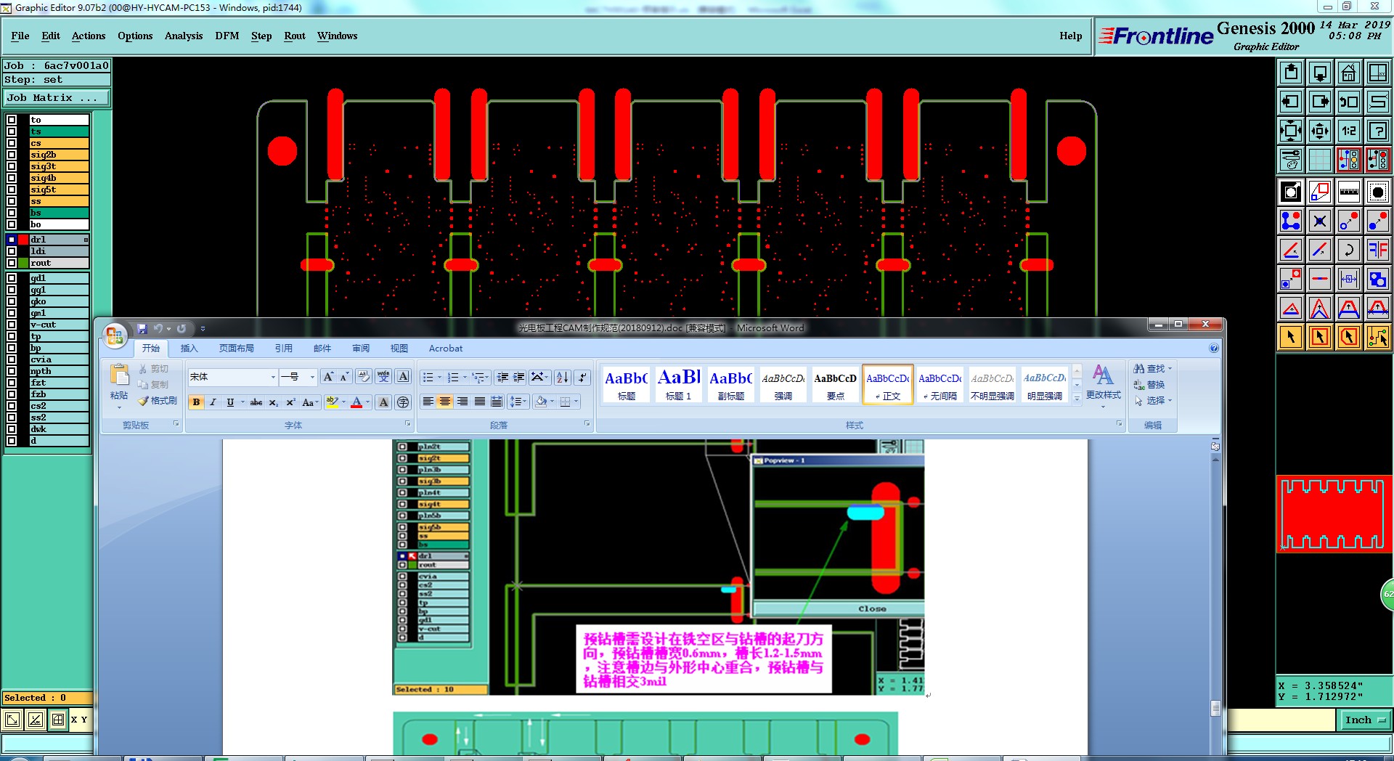Open the File menu in Genesis
Image resolution: width=1394 pixels, height=761 pixels.
click(20, 36)
